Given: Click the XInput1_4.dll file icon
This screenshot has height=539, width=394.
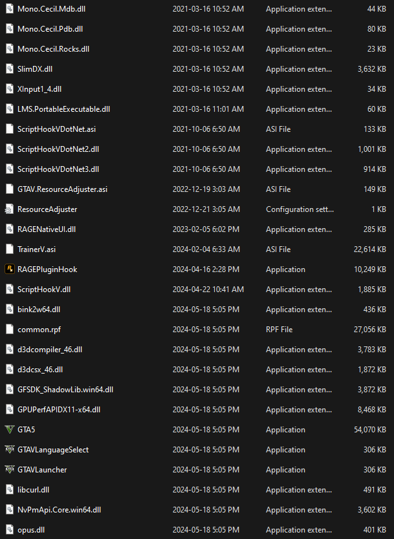Looking at the screenshot, I should [10, 89].
